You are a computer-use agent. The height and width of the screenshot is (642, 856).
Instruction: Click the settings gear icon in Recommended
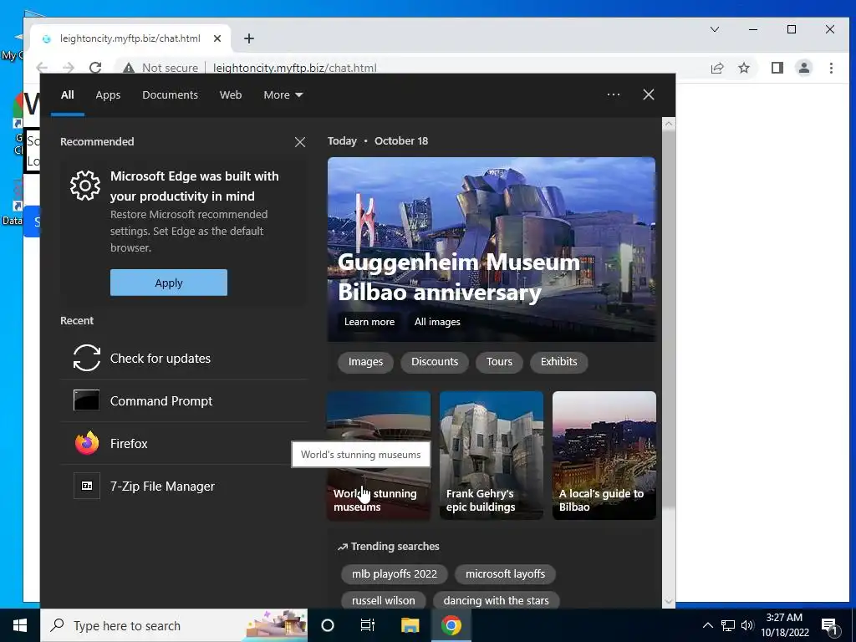click(x=85, y=186)
